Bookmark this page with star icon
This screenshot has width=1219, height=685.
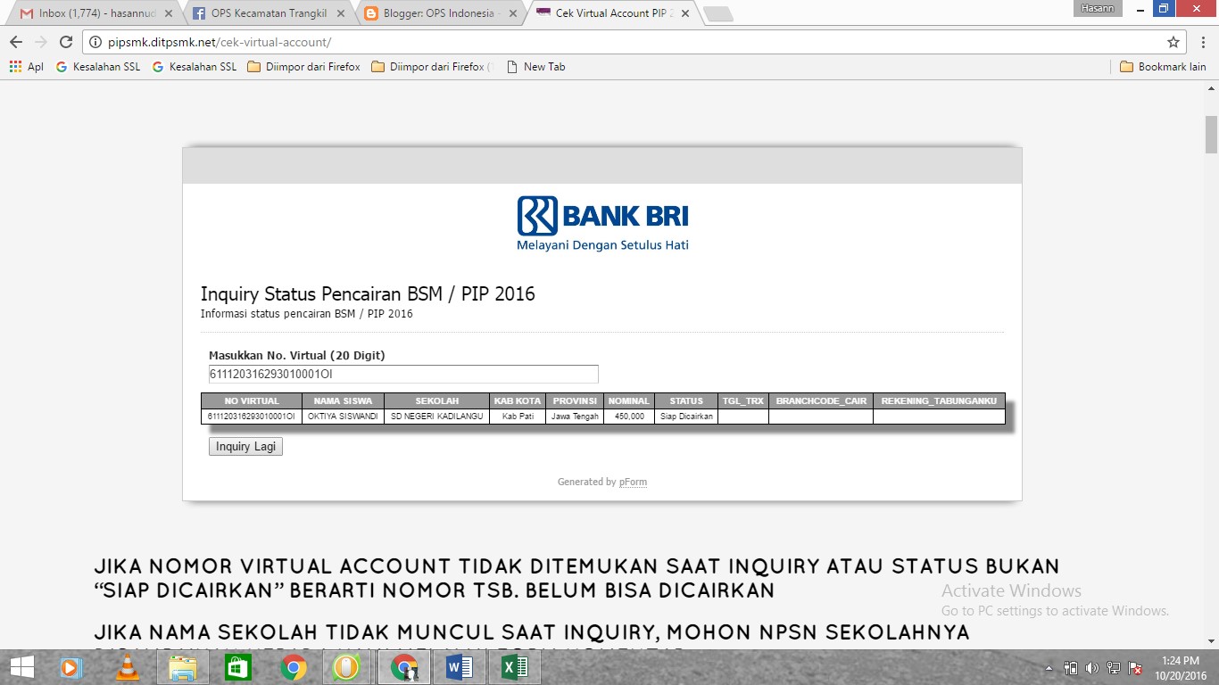1173,42
